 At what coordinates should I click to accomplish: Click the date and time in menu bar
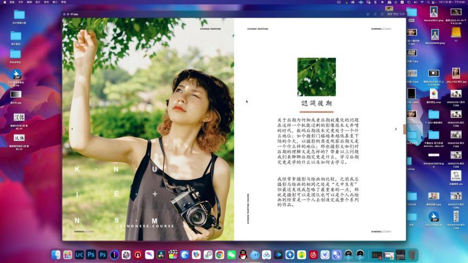[451, 2]
